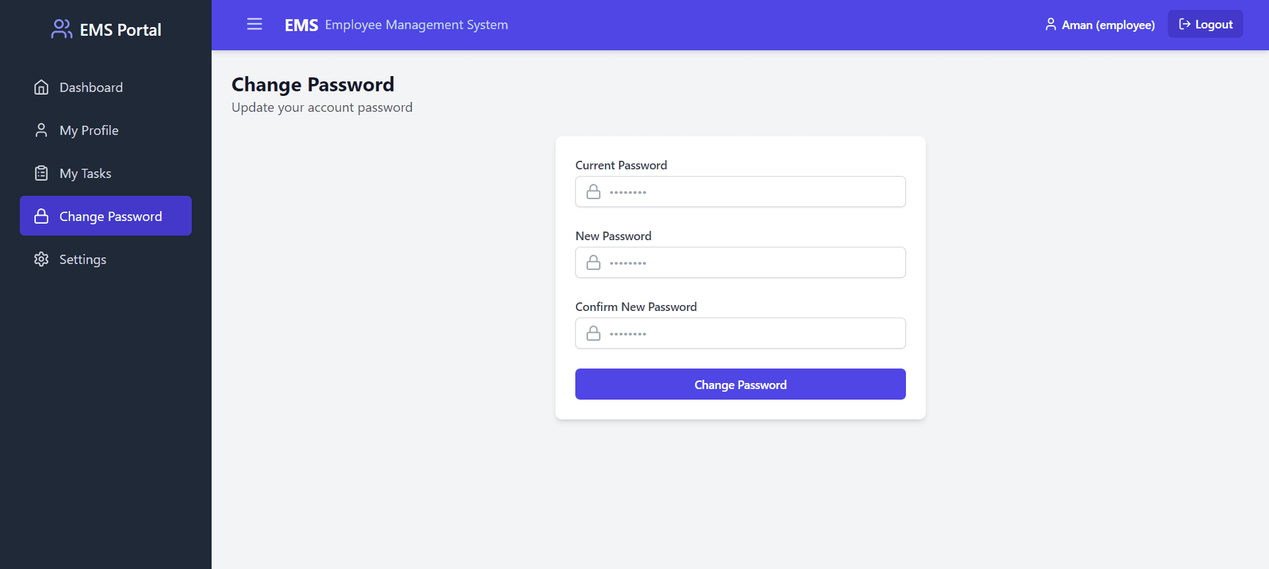Click the EMS Portal people logo icon
1269x569 pixels.
tap(61, 29)
